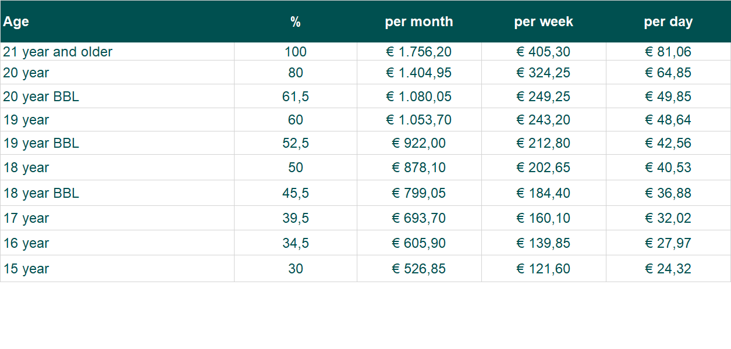This screenshot has height=349, width=731.
Task: Click the 19 year row label
Action: click(x=26, y=120)
